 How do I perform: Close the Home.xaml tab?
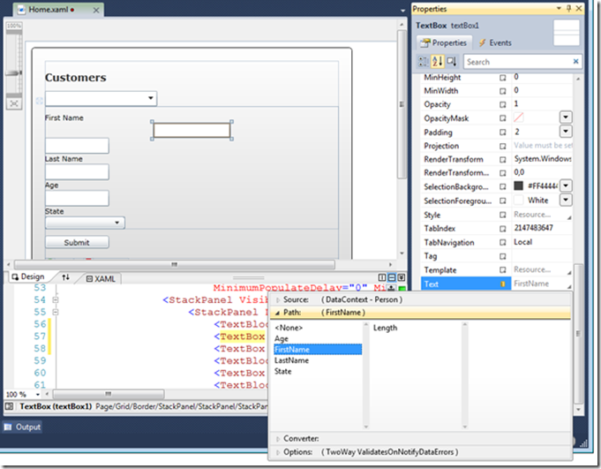96,11
